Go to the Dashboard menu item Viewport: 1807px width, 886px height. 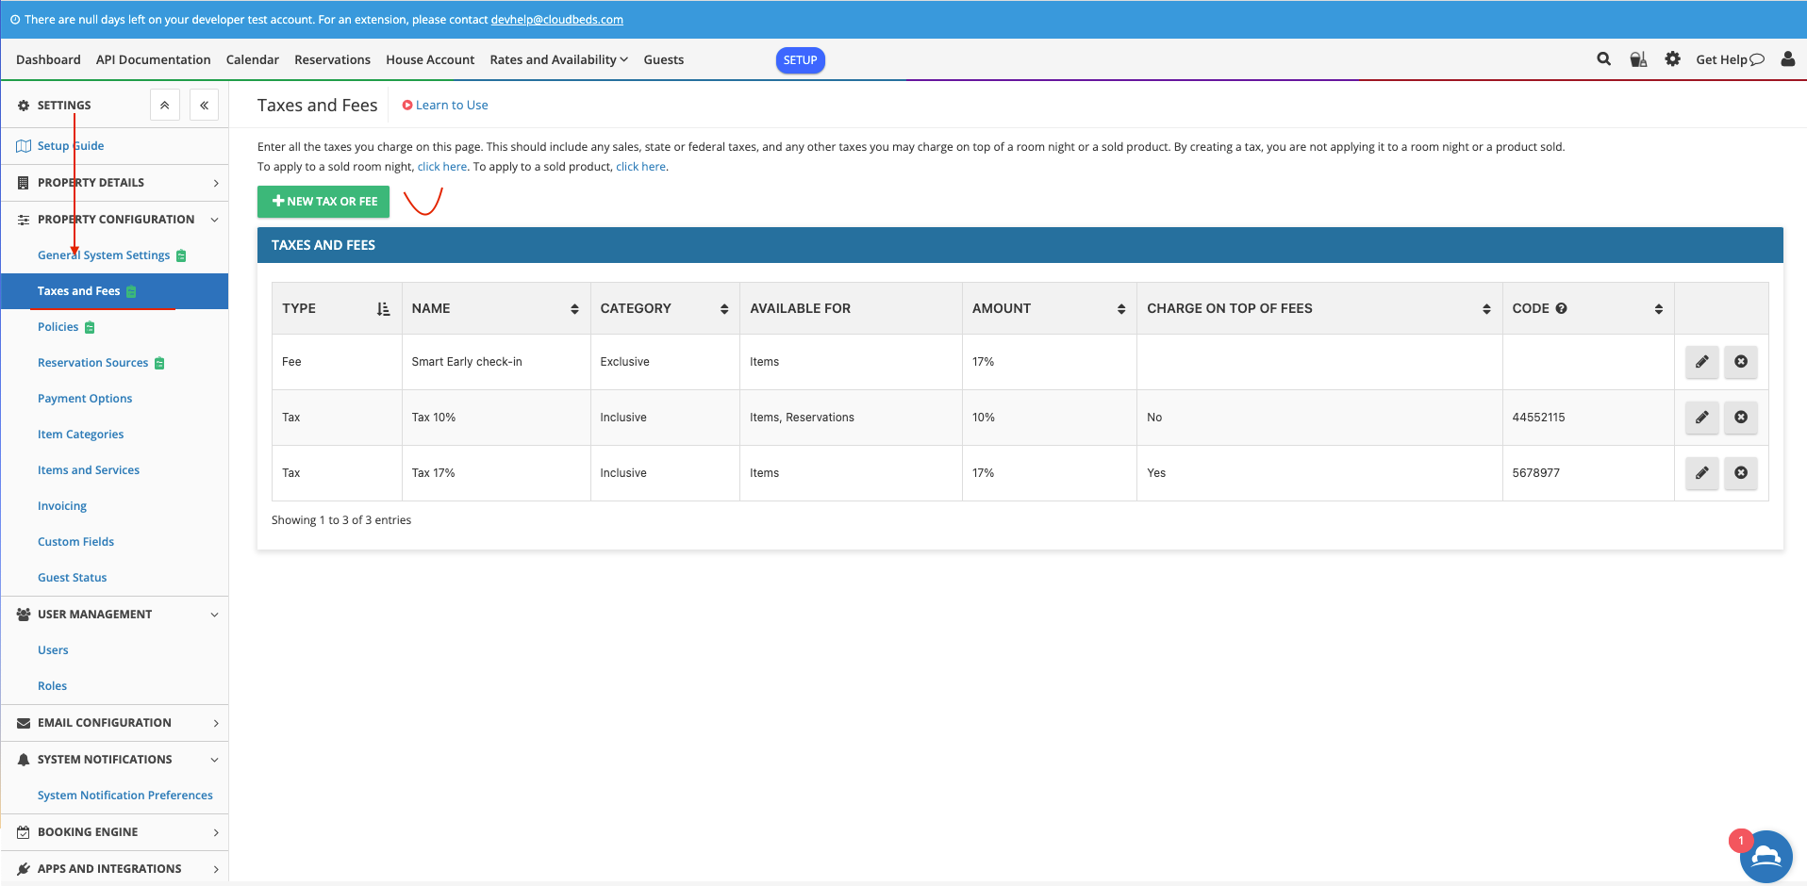48,59
